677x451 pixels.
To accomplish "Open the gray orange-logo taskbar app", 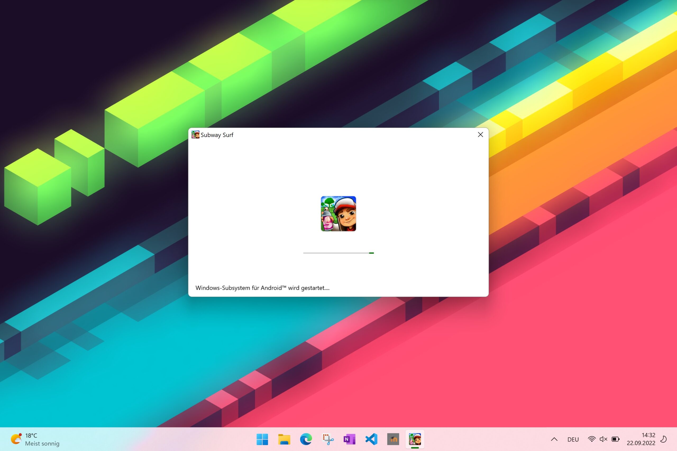I will [x=393, y=439].
